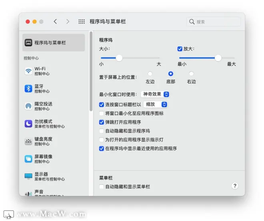Select 显示器 sidebar item
Image resolution: width=264 pixels, height=221 pixels.
click(x=54, y=176)
